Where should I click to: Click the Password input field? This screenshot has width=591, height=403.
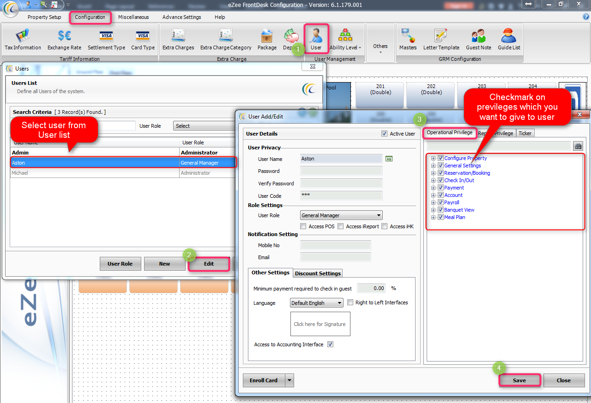point(341,171)
